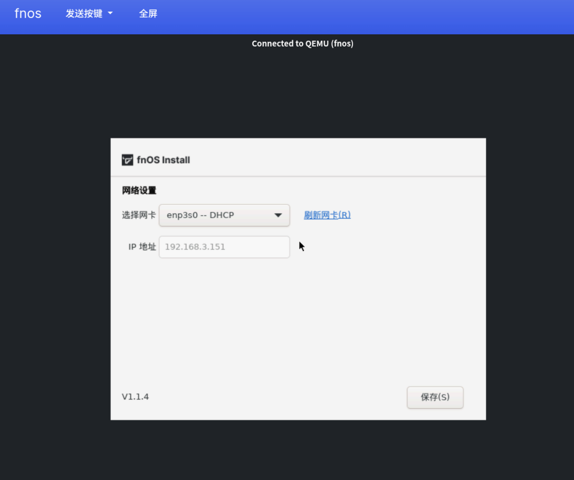Screen dimensions: 574x480
Task: Click the 保存(S) save button
Action: point(435,397)
